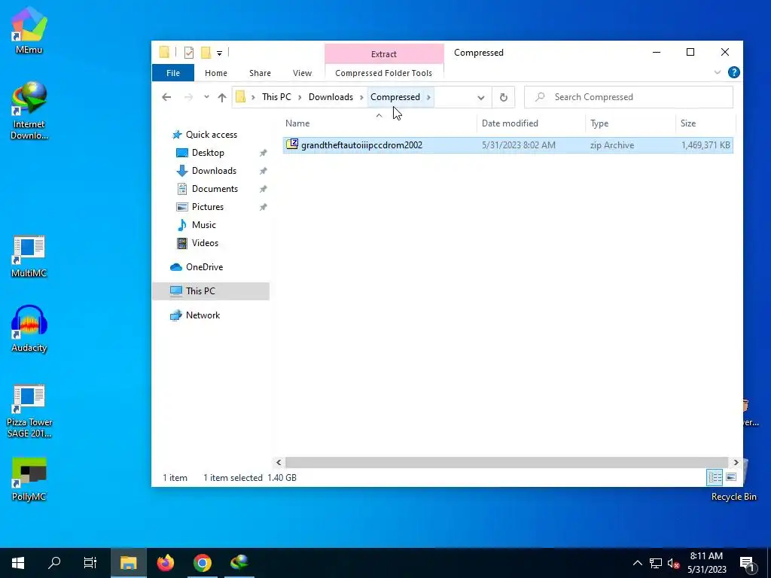
Task: Open the volume tray icon
Action: 673,563
